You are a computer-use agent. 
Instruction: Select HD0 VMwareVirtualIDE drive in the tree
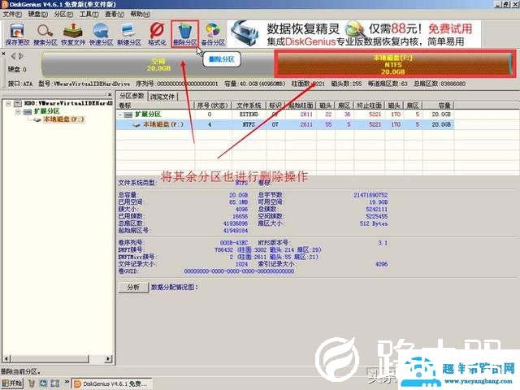coord(68,103)
